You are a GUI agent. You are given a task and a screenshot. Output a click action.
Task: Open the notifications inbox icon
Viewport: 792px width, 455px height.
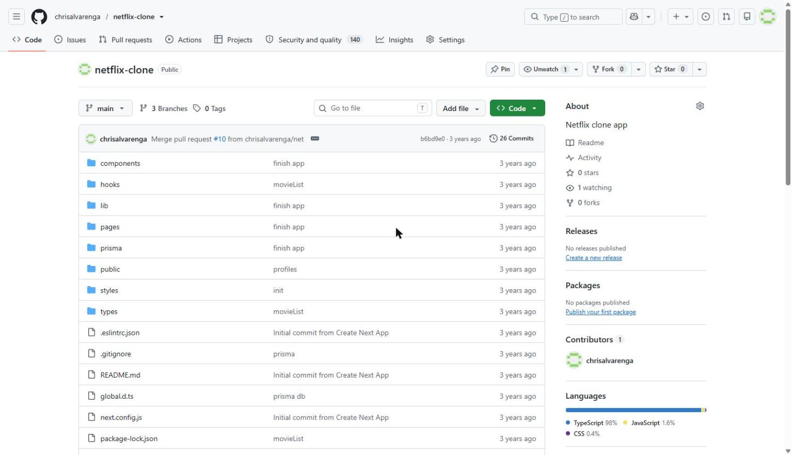tap(747, 17)
